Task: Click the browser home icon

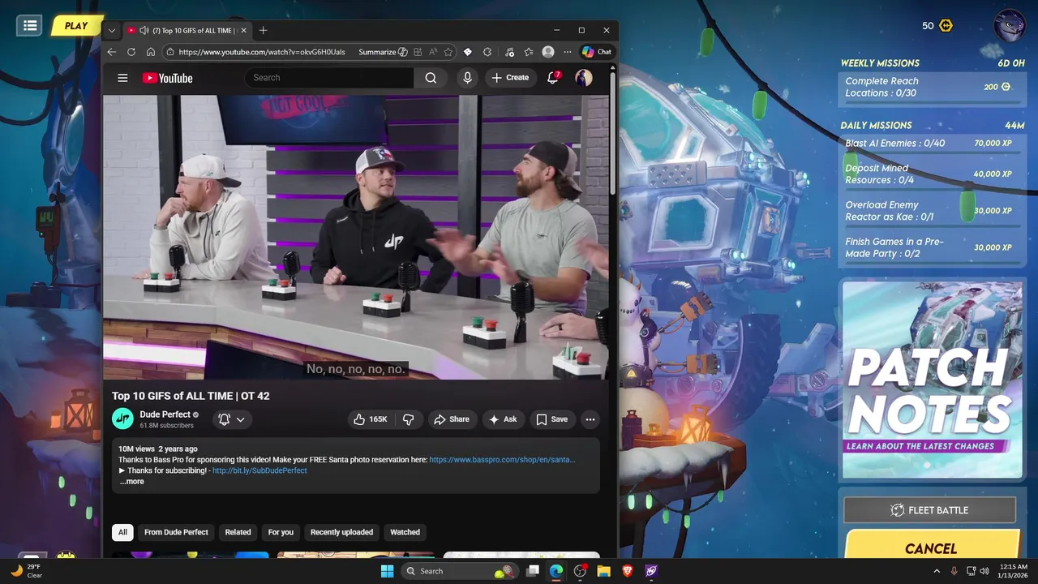Action: (x=151, y=52)
